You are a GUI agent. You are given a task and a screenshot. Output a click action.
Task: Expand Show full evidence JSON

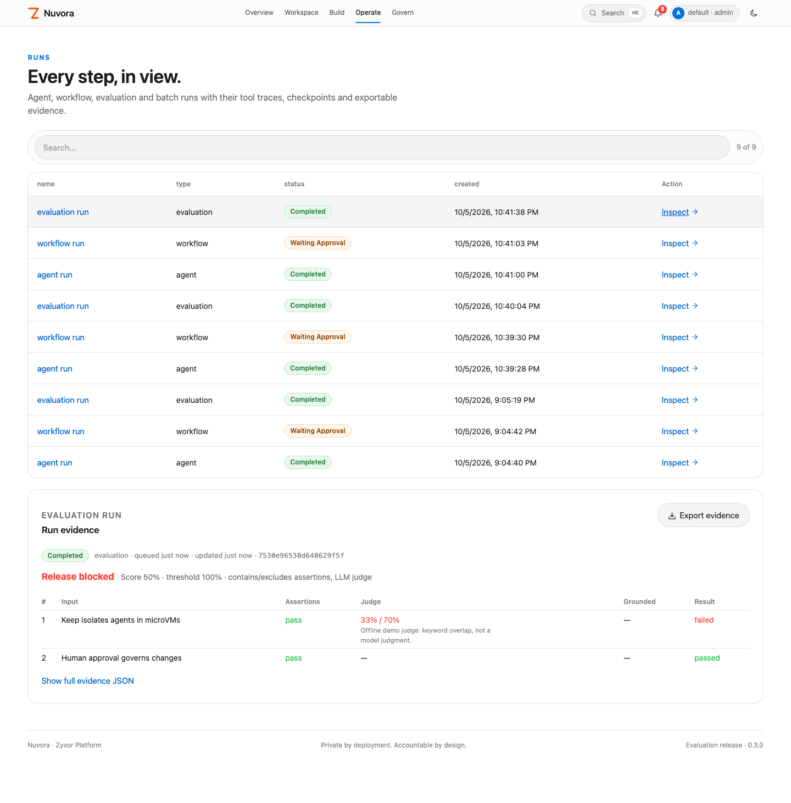88,681
